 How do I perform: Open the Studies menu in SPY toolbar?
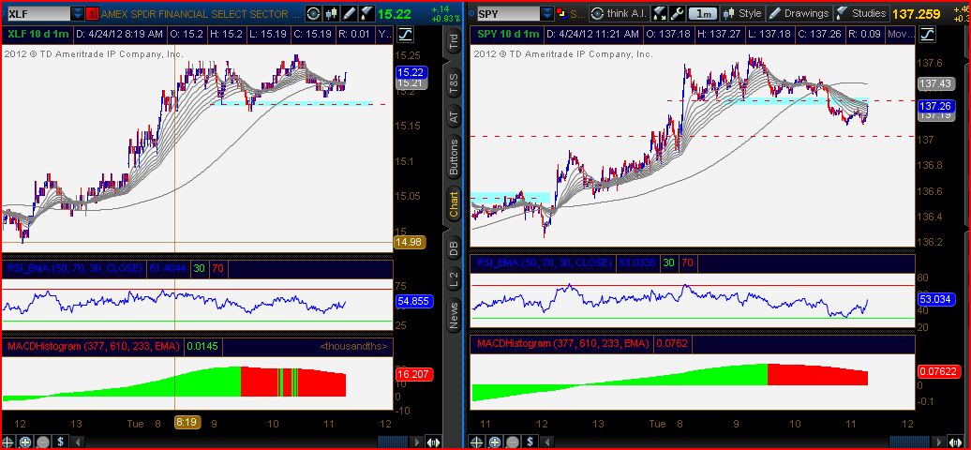[862, 13]
